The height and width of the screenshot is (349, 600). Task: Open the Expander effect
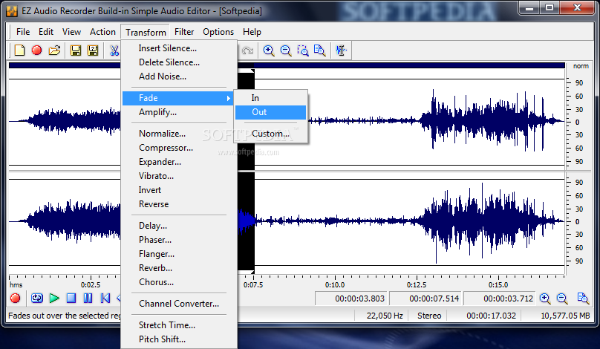pos(178,162)
